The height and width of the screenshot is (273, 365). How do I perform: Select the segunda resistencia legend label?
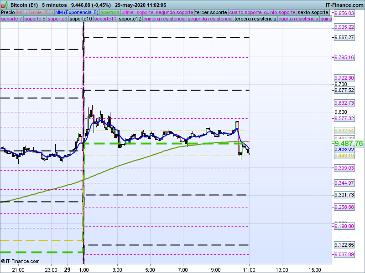(x=210, y=19)
